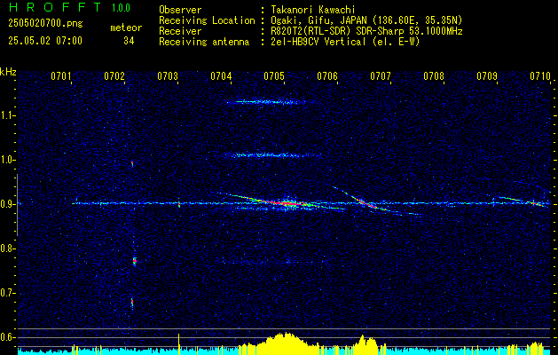Image resolution: width=558 pixels, height=355 pixels.
Task: Click the 0.8 kHz axis label
Action: click(5, 248)
